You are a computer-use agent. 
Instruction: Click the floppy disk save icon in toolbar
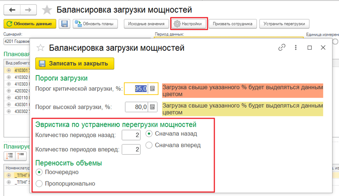64,24
